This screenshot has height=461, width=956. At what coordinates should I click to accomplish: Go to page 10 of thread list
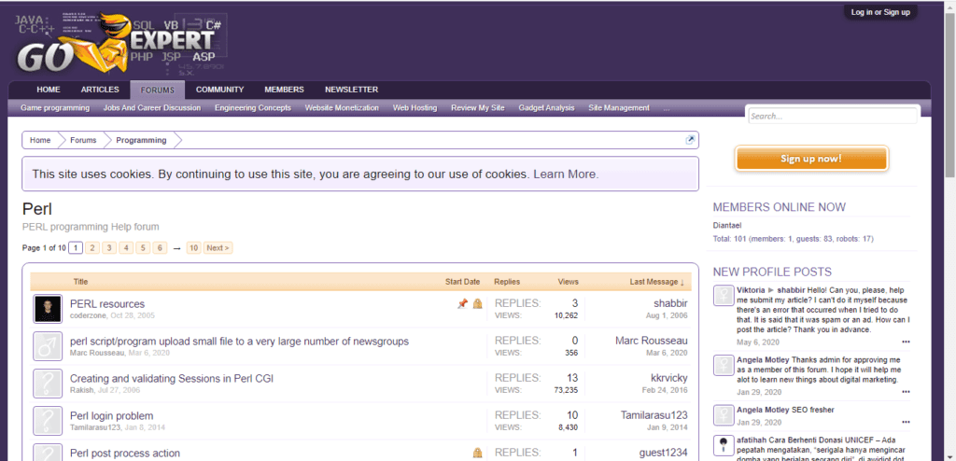[x=193, y=248]
